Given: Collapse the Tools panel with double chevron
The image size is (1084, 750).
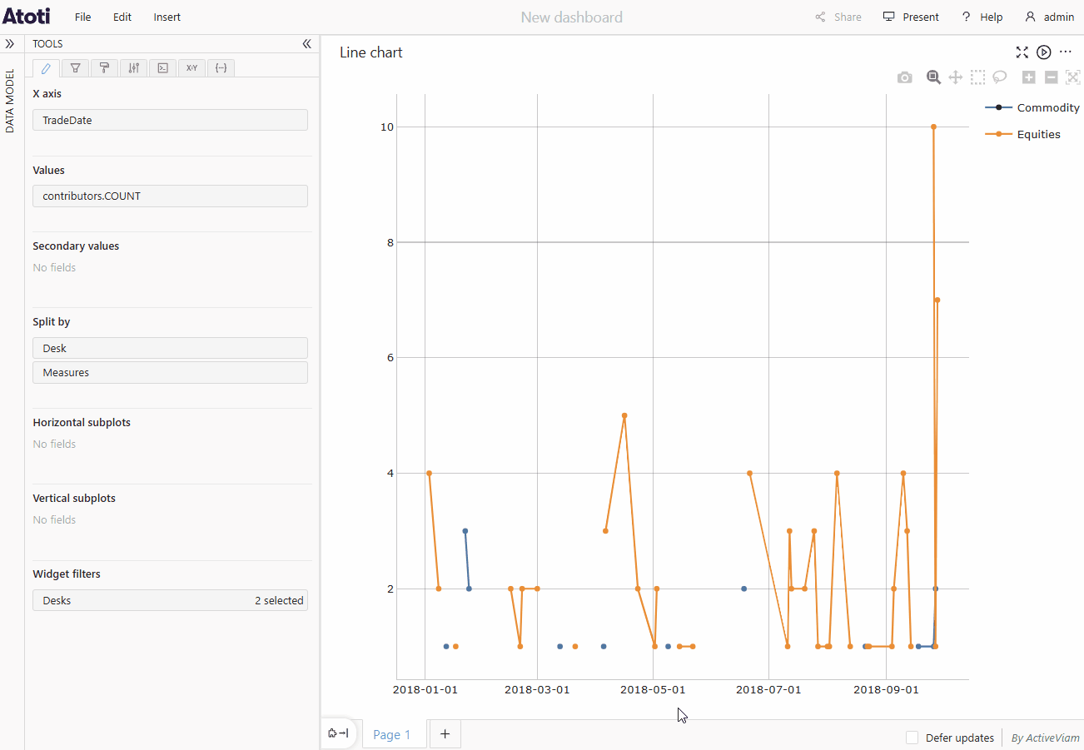Looking at the screenshot, I should click(306, 44).
